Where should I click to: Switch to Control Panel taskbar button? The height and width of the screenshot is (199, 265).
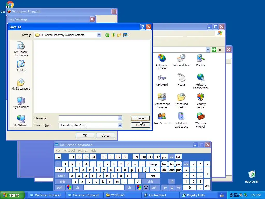(160, 195)
